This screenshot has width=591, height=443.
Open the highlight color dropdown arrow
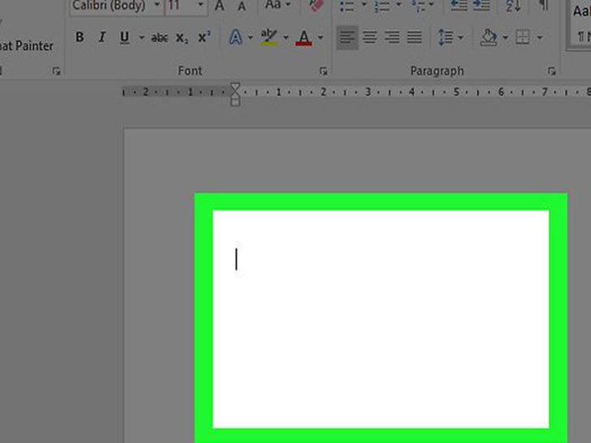[x=286, y=37]
